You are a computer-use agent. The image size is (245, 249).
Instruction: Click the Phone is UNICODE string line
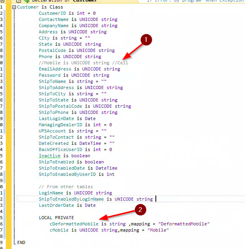[70, 57]
